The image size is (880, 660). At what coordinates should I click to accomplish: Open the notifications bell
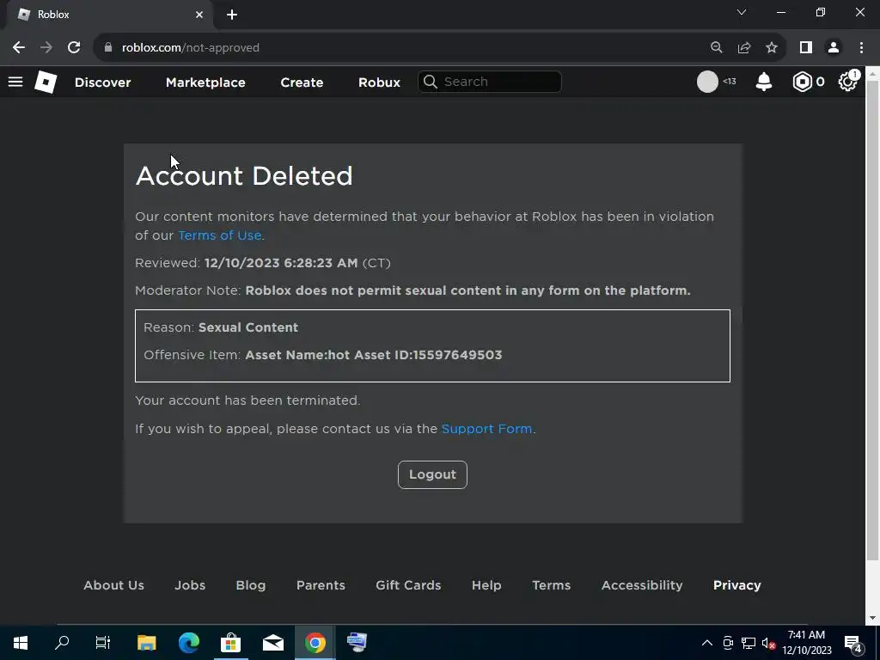tap(763, 82)
